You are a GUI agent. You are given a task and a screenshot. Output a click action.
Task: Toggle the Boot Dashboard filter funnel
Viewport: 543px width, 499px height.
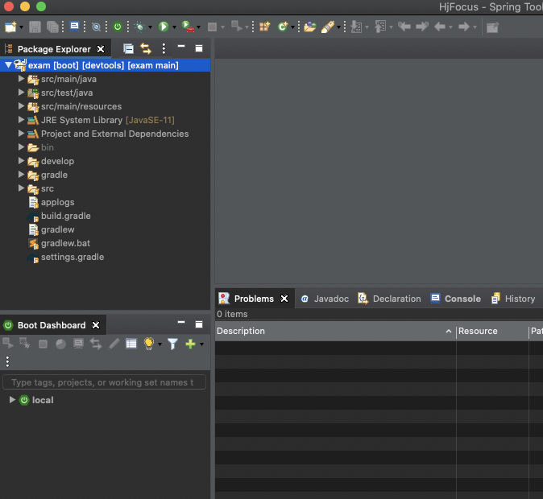[172, 344]
